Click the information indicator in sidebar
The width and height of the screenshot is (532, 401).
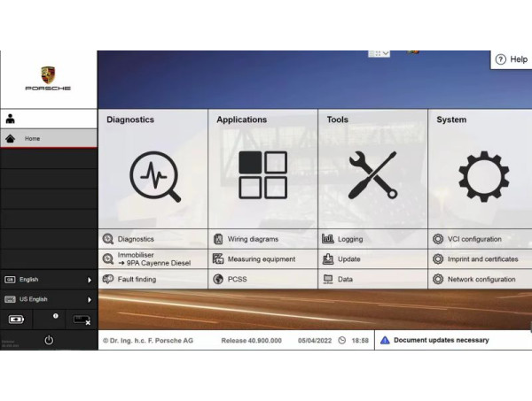pos(55,316)
